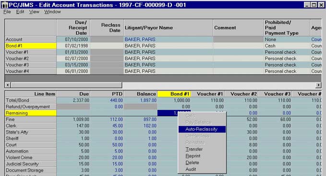This screenshot has width=326, height=176.
Task: Select the Fine line item
Action: [31, 120]
